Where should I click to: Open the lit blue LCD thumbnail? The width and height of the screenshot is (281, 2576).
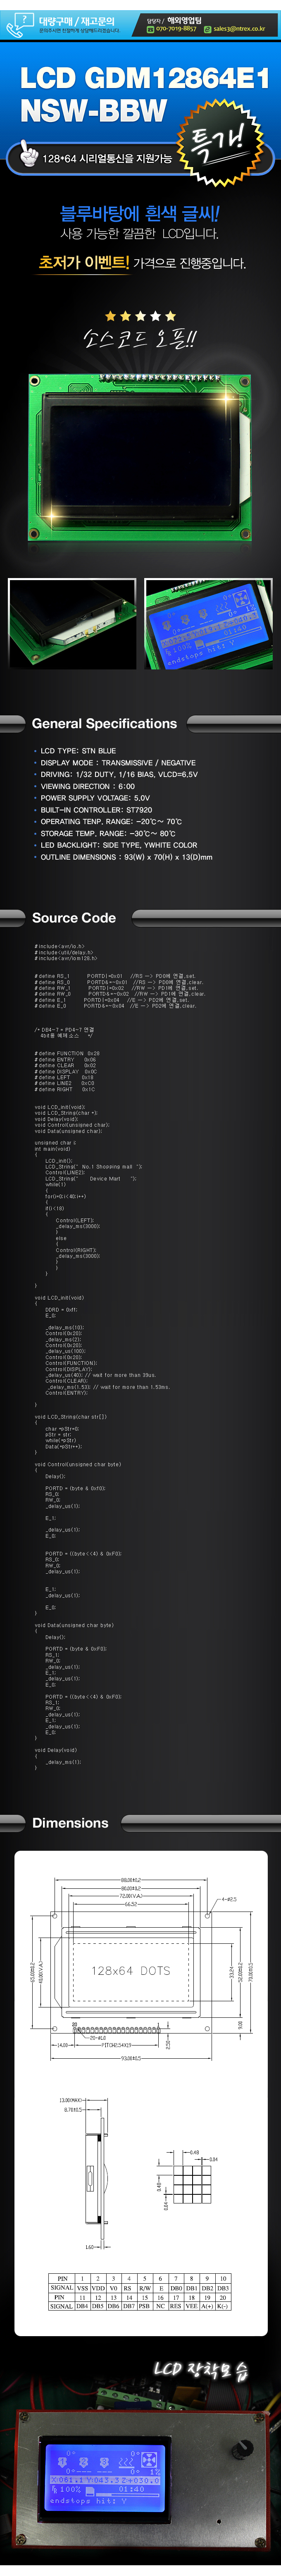209,623
